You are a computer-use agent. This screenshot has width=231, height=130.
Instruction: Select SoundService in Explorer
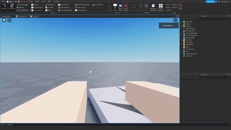[x=190, y=49]
